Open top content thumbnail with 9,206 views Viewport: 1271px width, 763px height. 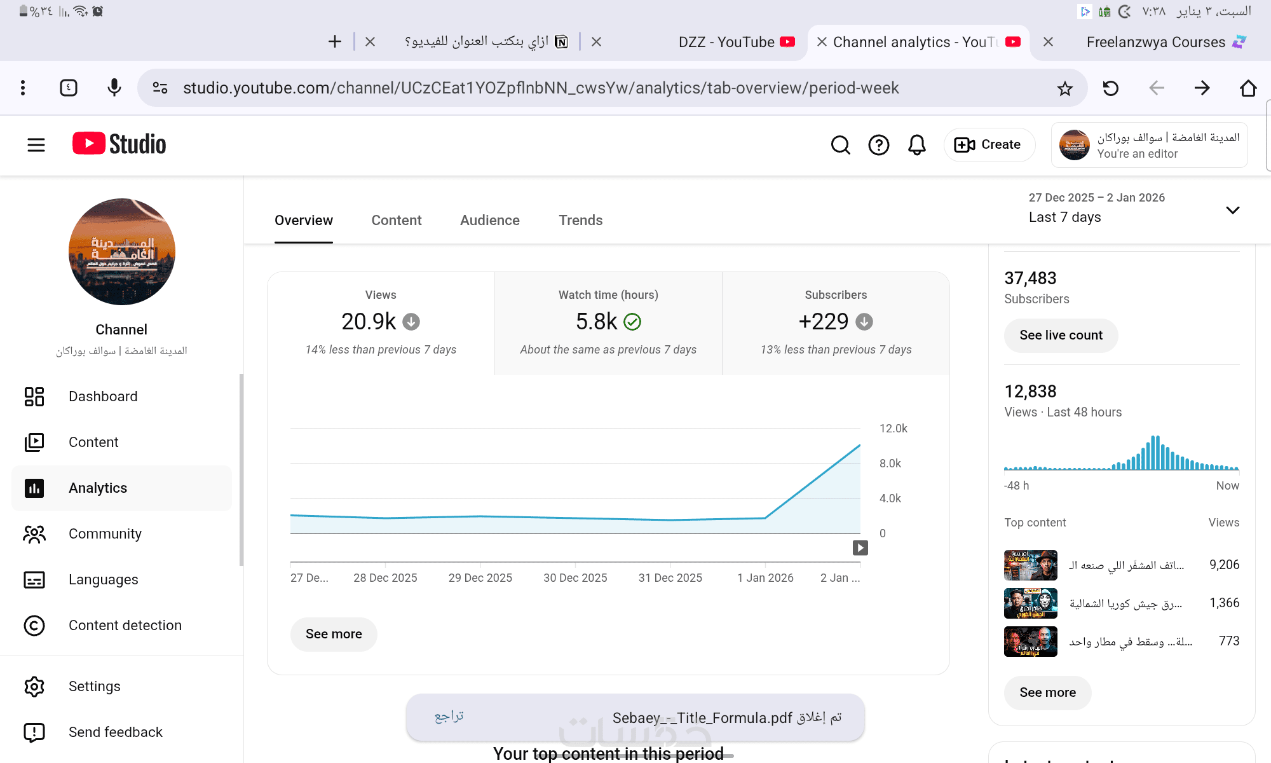click(1030, 565)
